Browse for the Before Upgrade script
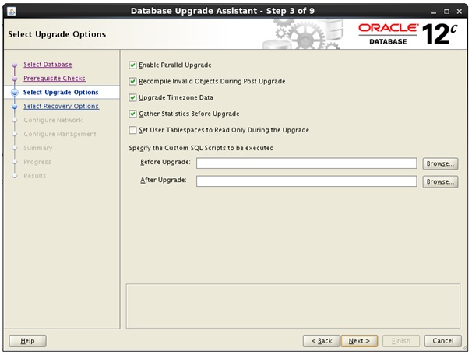 click(x=440, y=163)
